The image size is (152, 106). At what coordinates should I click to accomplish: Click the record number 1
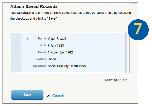pos(27,39)
